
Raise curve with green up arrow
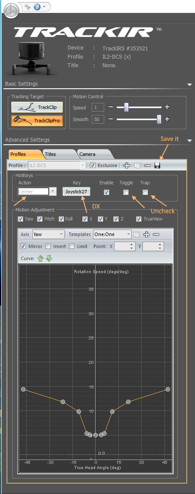pyautogui.click(x=40, y=258)
